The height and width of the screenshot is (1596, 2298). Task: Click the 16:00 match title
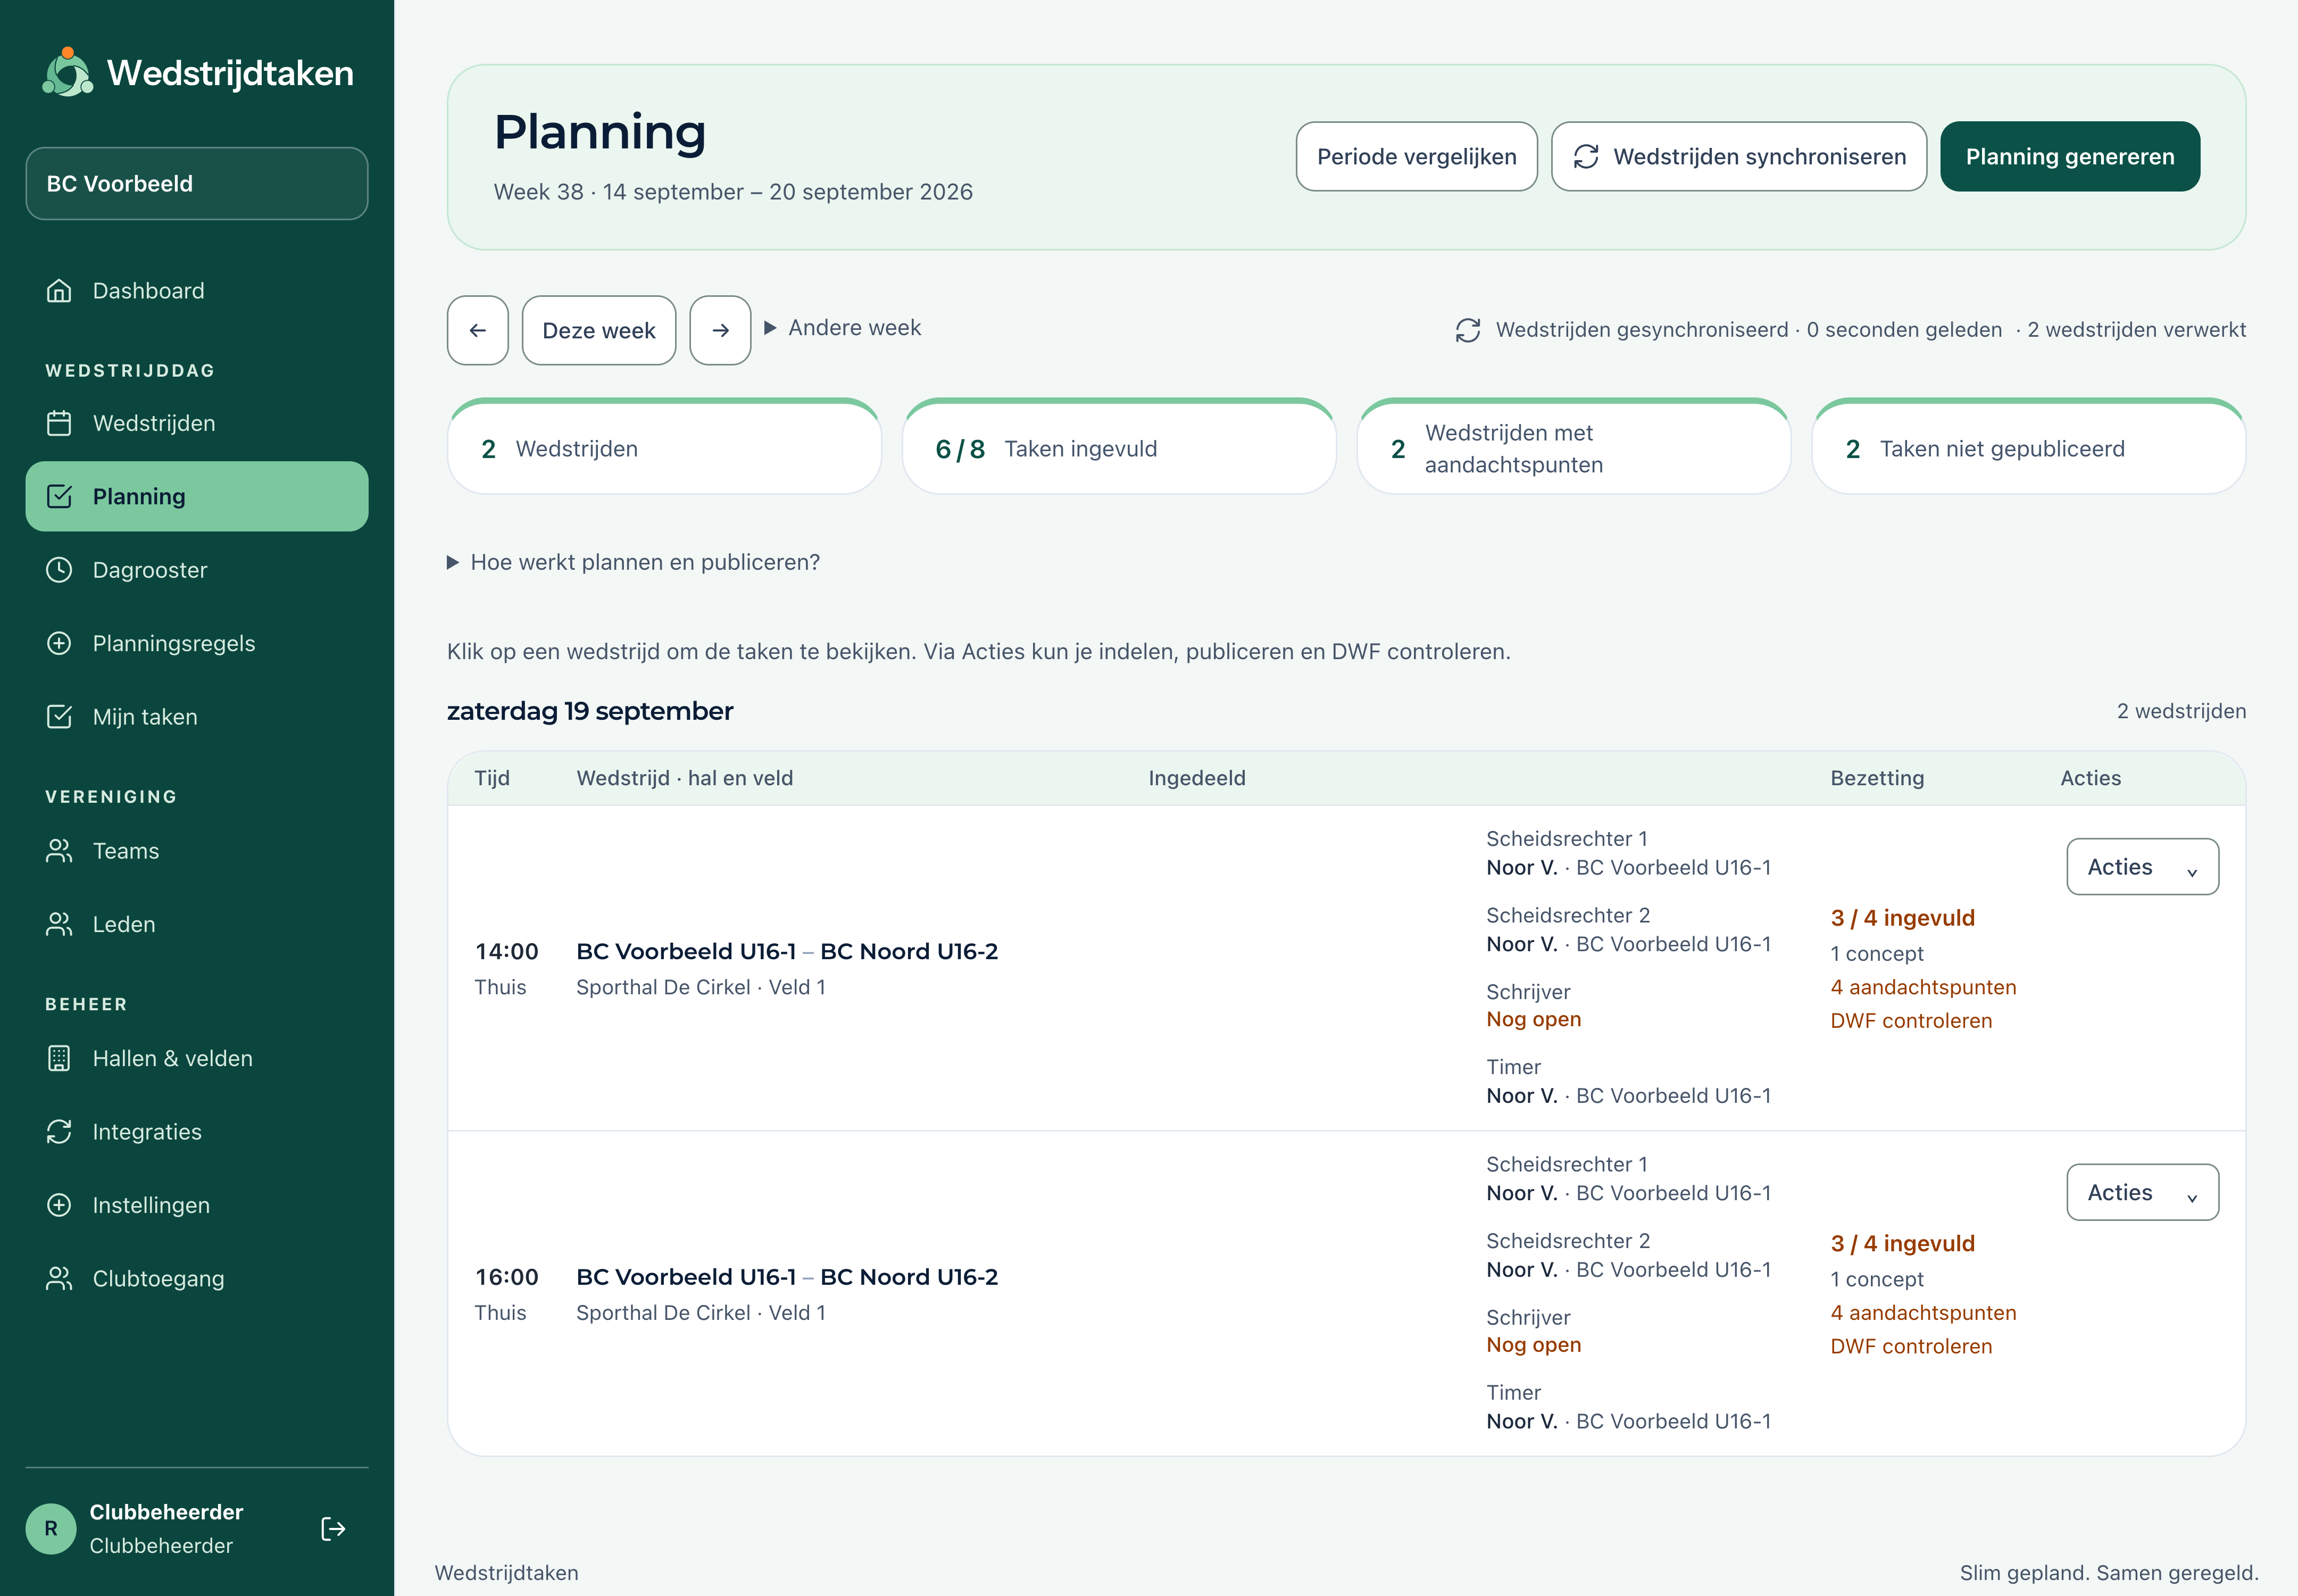click(787, 1277)
